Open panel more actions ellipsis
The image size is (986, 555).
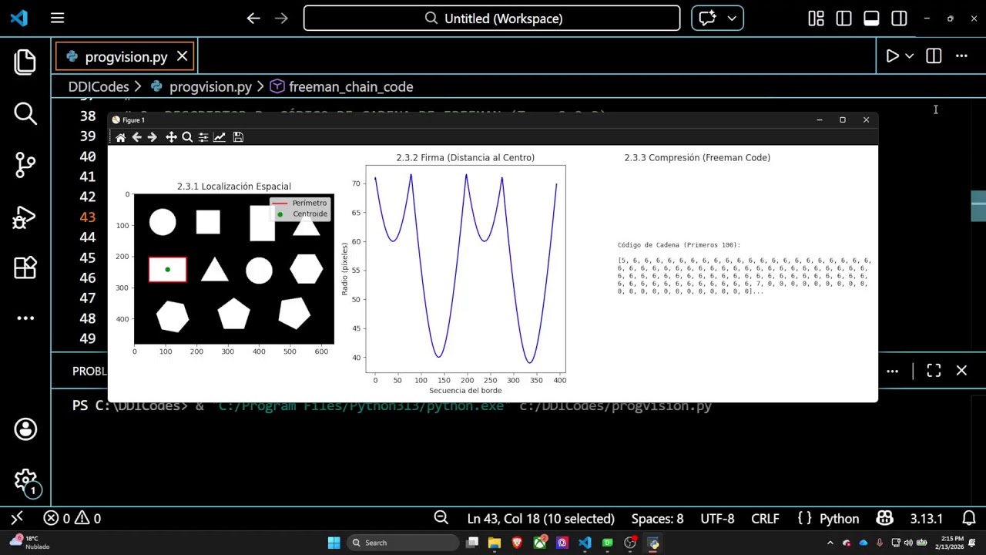892,371
